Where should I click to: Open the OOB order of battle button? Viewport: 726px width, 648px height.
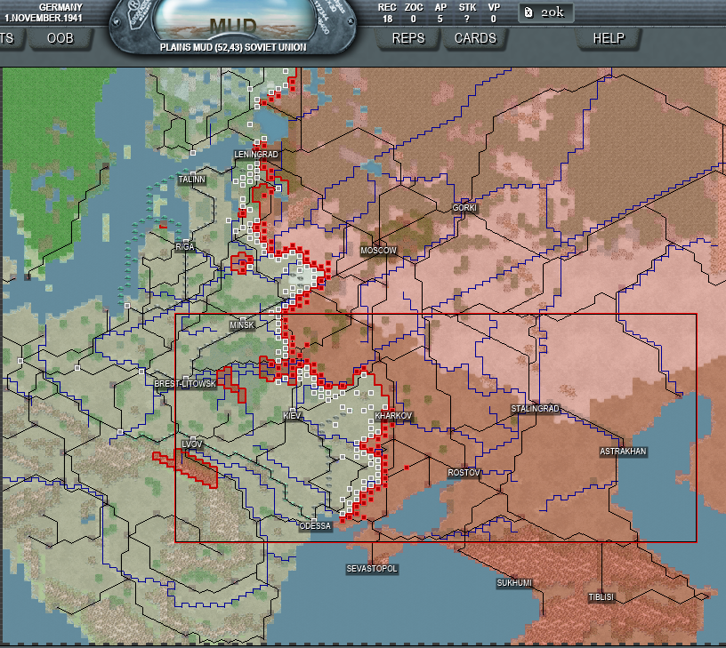point(60,38)
